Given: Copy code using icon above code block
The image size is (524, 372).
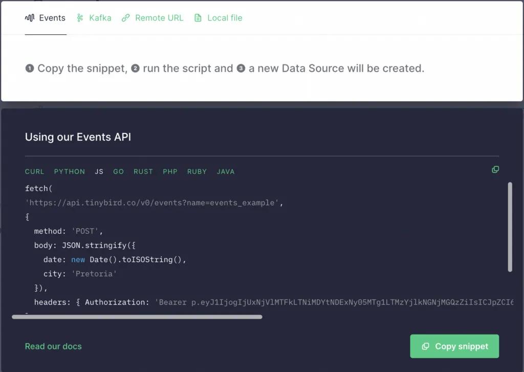Looking at the screenshot, I should coord(495,169).
